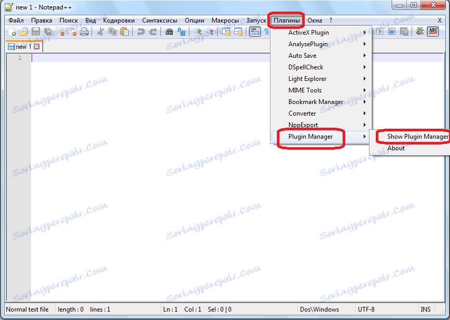Open the Макросы menu

pyautogui.click(x=225, y=20)
